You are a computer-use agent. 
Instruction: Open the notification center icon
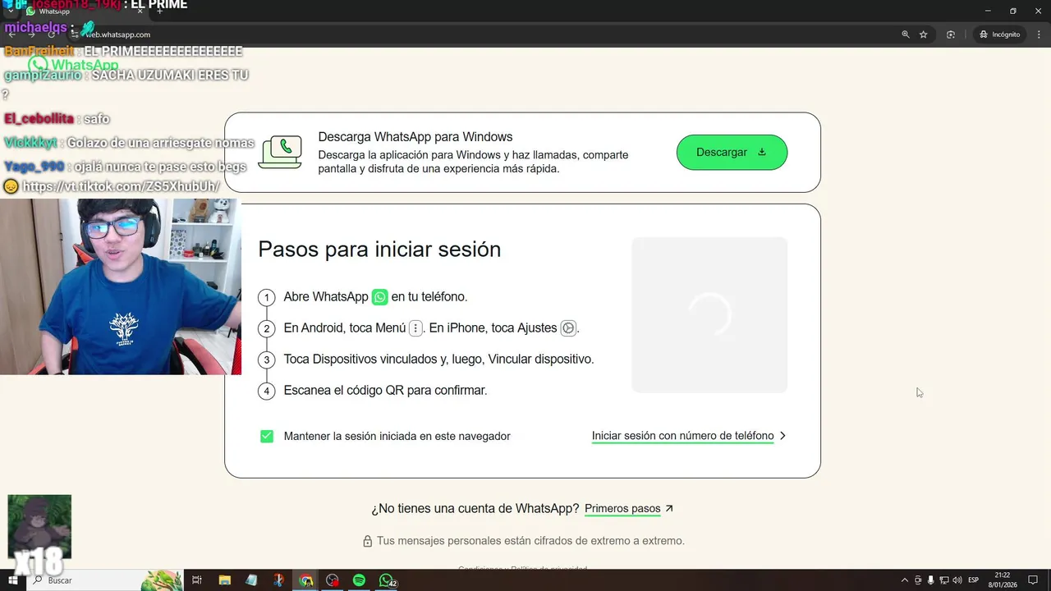(1033, 580)
